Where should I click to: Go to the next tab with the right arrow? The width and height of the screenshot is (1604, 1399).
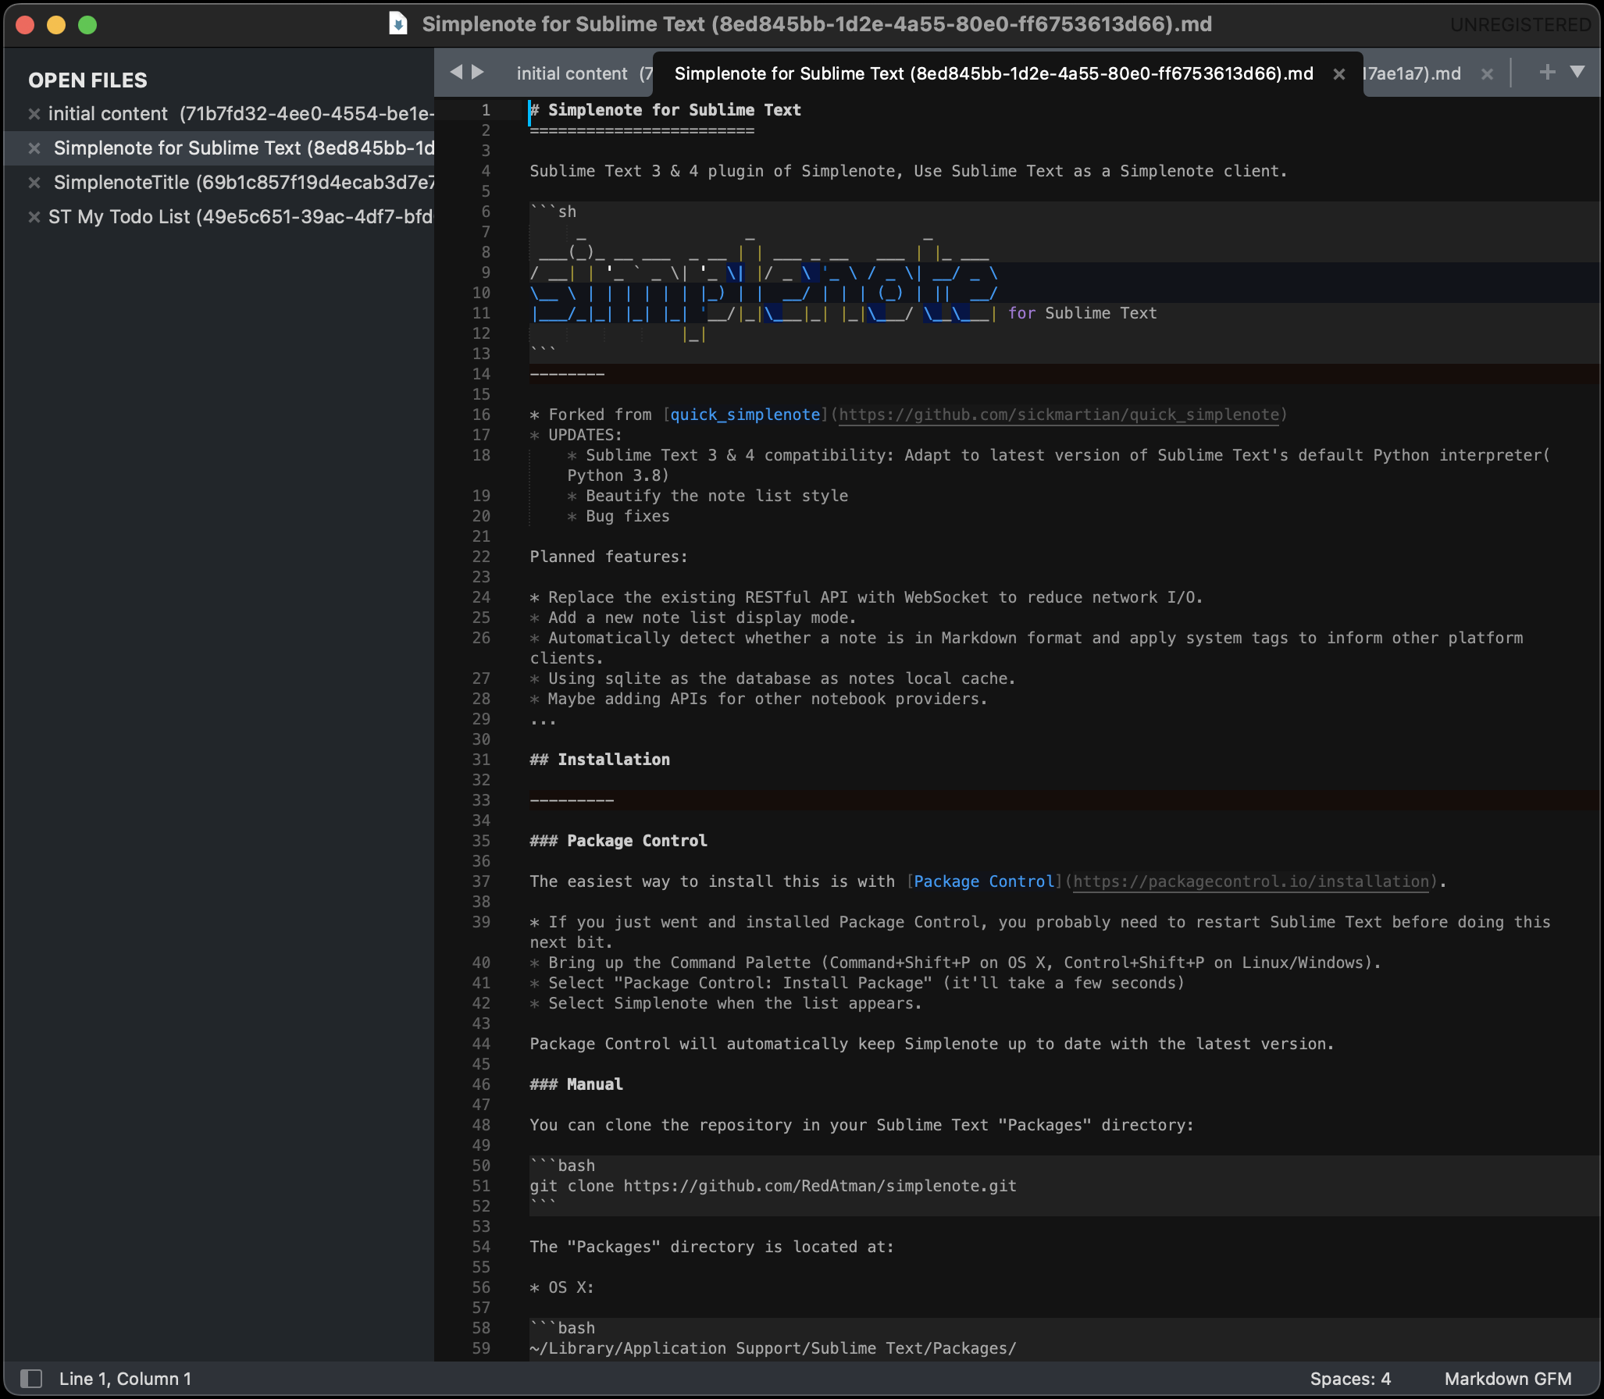point(479,73)
